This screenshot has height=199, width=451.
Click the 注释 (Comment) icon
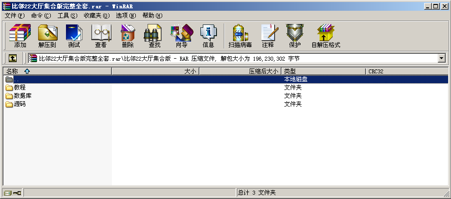tap(268, 36)
